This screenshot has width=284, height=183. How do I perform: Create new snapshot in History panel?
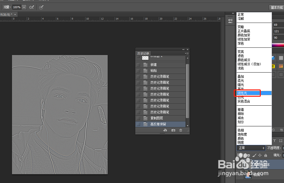pos(173,130)
